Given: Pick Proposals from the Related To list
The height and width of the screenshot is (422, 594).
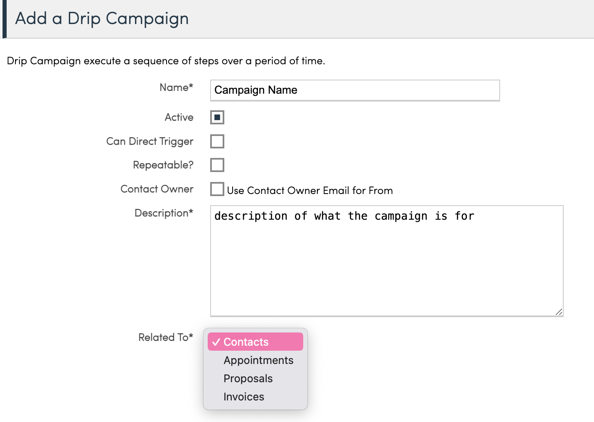Looking at the screenshot, I should 248,378.
